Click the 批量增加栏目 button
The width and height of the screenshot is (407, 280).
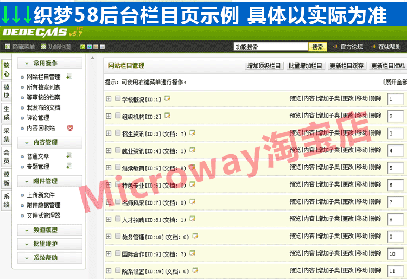click(305, 66)
